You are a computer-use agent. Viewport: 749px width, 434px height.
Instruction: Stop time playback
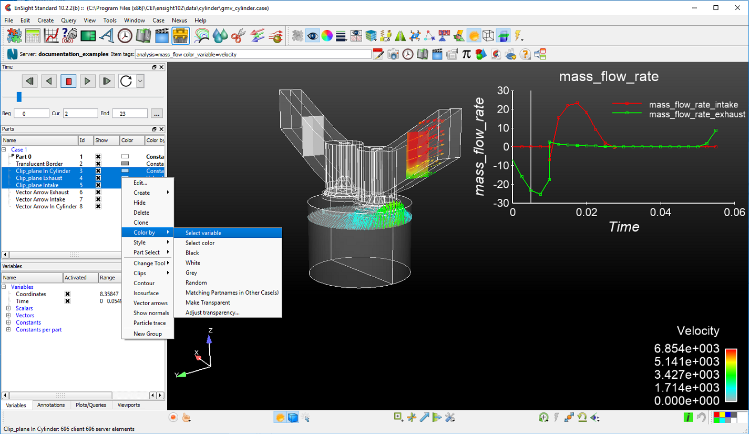coord(68,81)
